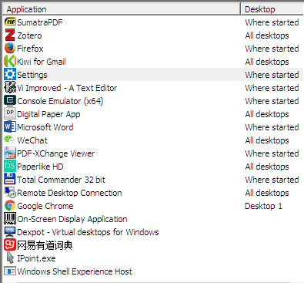Click the Total Commander floppy icon
Viewport: 304px width, 283px height.
coord(10,180)
